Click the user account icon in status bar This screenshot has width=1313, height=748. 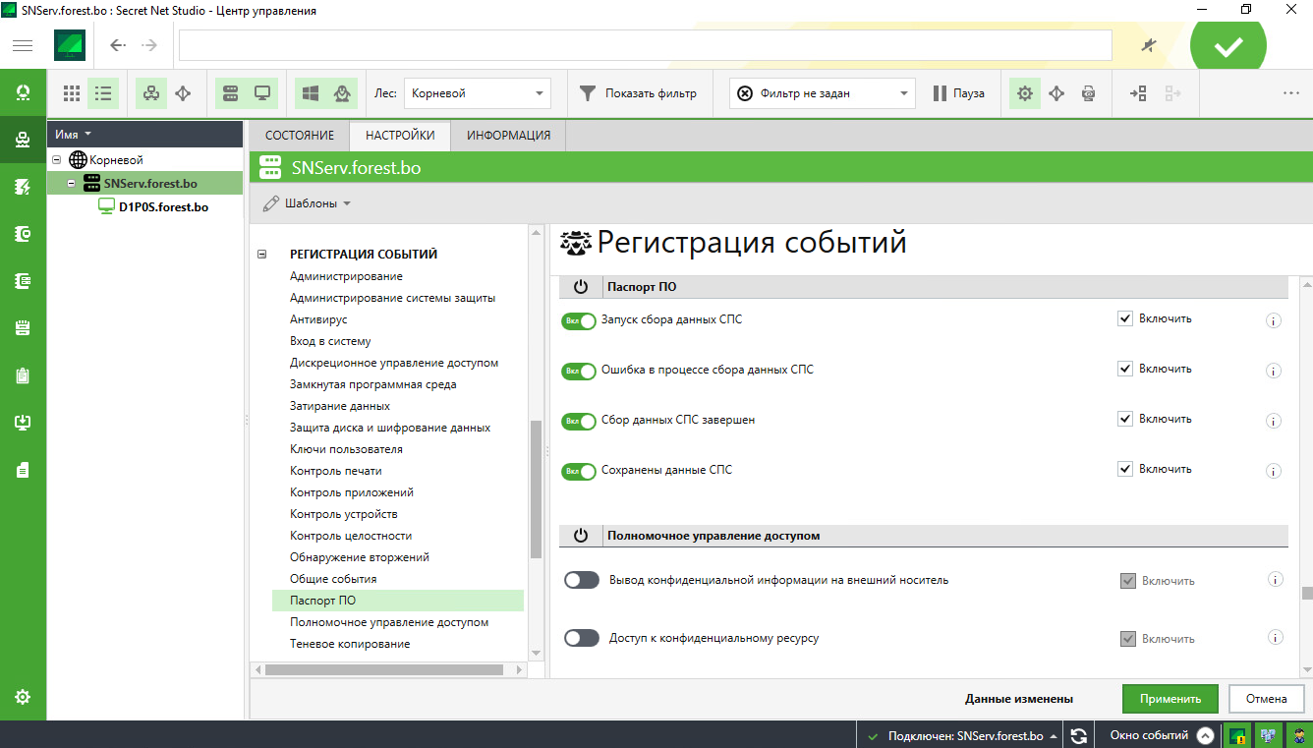(x=1297, y=735)
